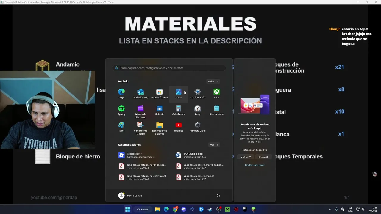Viewport: 381px width, 214px height.
Task: Launch the Xbox app
Action: [x=217, y=94]
